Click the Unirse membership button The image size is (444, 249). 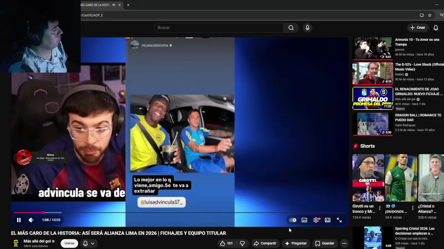69,243
